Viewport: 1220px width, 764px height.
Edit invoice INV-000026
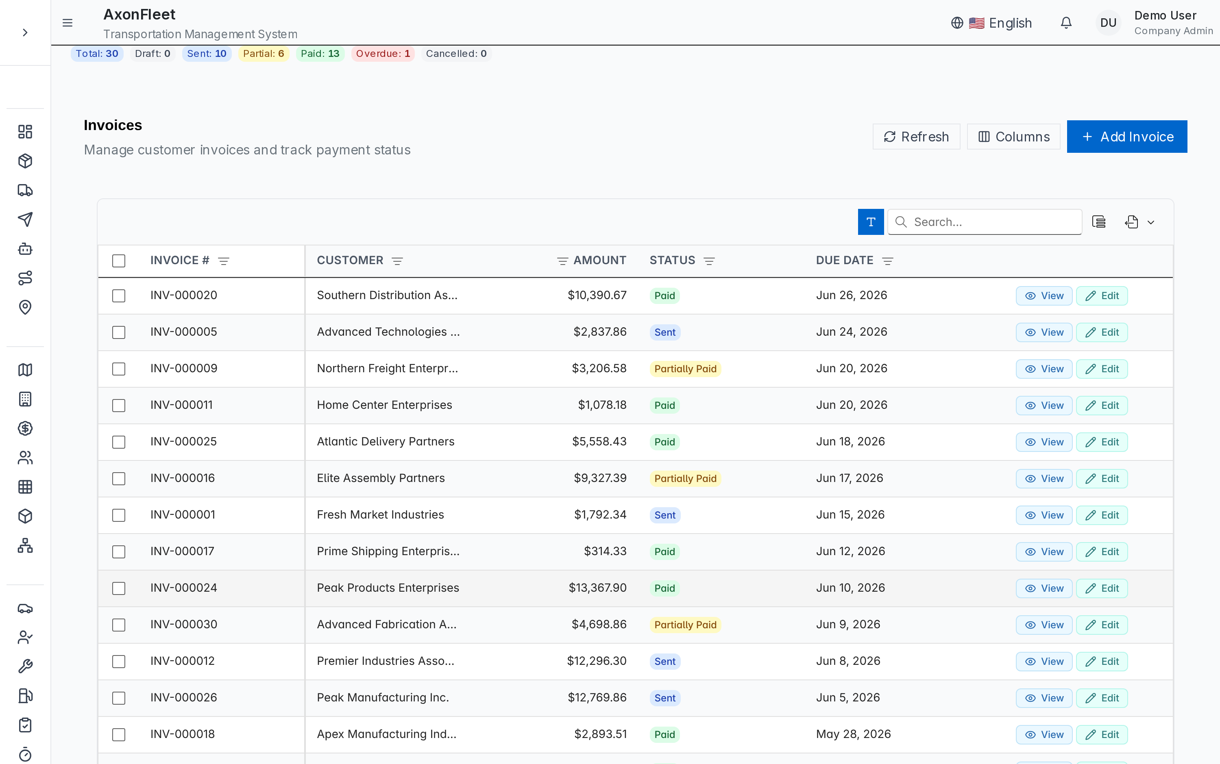click(1102, 698)
